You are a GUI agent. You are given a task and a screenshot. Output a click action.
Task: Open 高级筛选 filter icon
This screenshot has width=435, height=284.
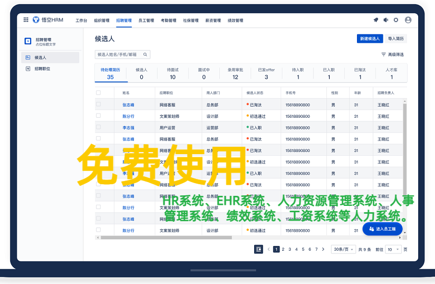384,54
